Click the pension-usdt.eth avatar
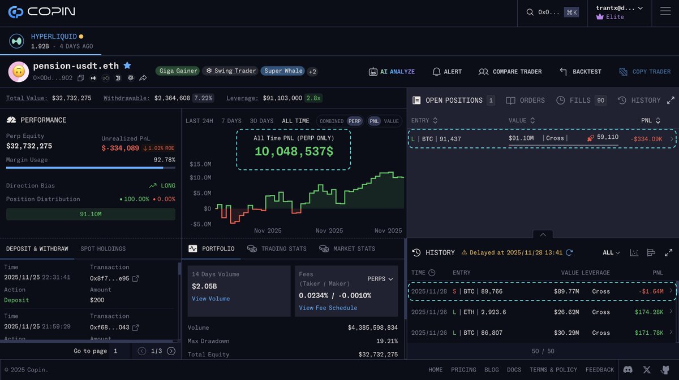 (18, 72)
